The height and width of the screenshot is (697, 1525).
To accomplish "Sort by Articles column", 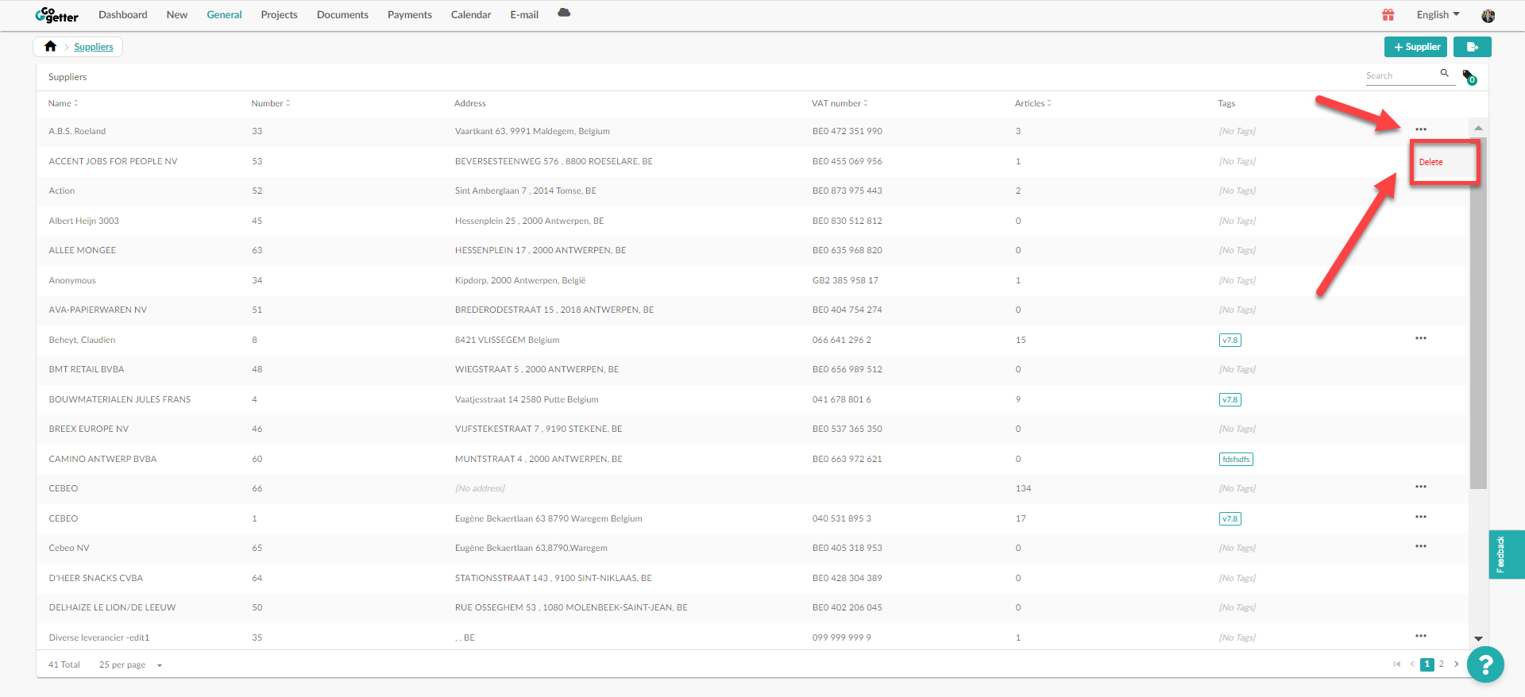I will [x=1033, y=103].
